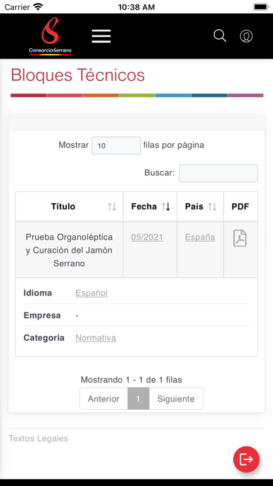Filter by 05/2021 date link

147,237
